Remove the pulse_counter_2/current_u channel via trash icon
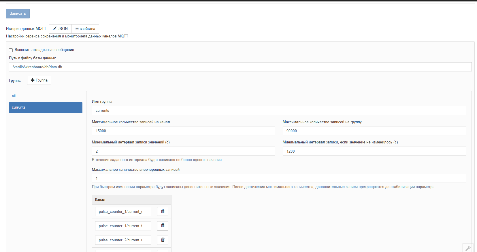The height and width of the screenshot is (252, 477). [x=163, y=240]
